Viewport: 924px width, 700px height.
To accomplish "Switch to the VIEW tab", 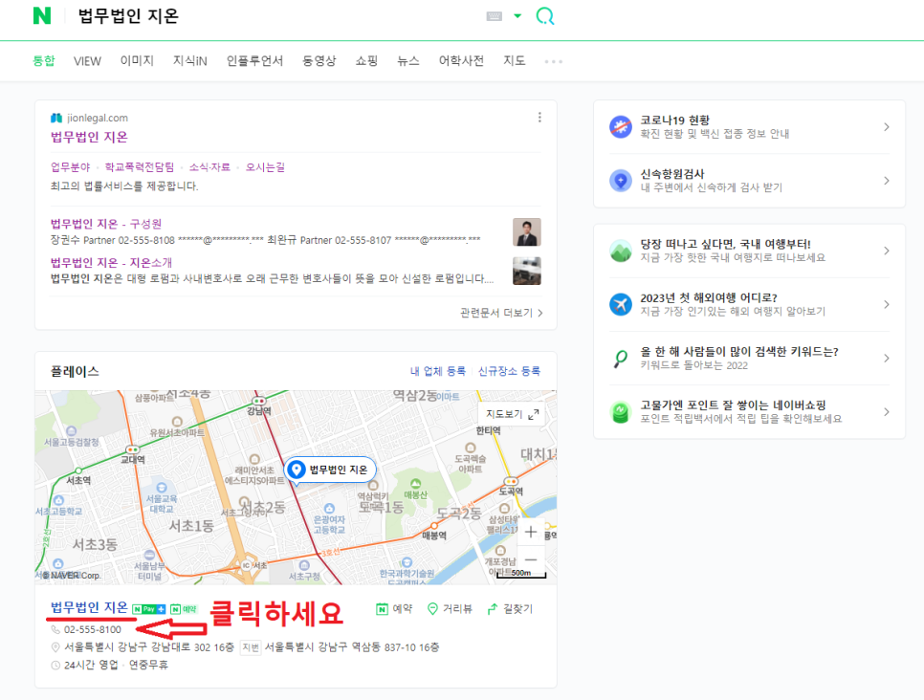I will [x=87, y=60].
